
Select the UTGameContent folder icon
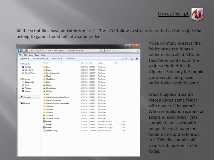point(44,118)
